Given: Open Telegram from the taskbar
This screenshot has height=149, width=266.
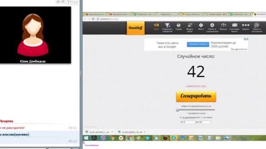Looking at the screenshot, I should tap(148, 138).
